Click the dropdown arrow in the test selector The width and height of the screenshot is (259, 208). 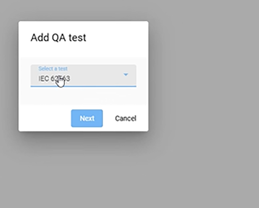point(126,75)
